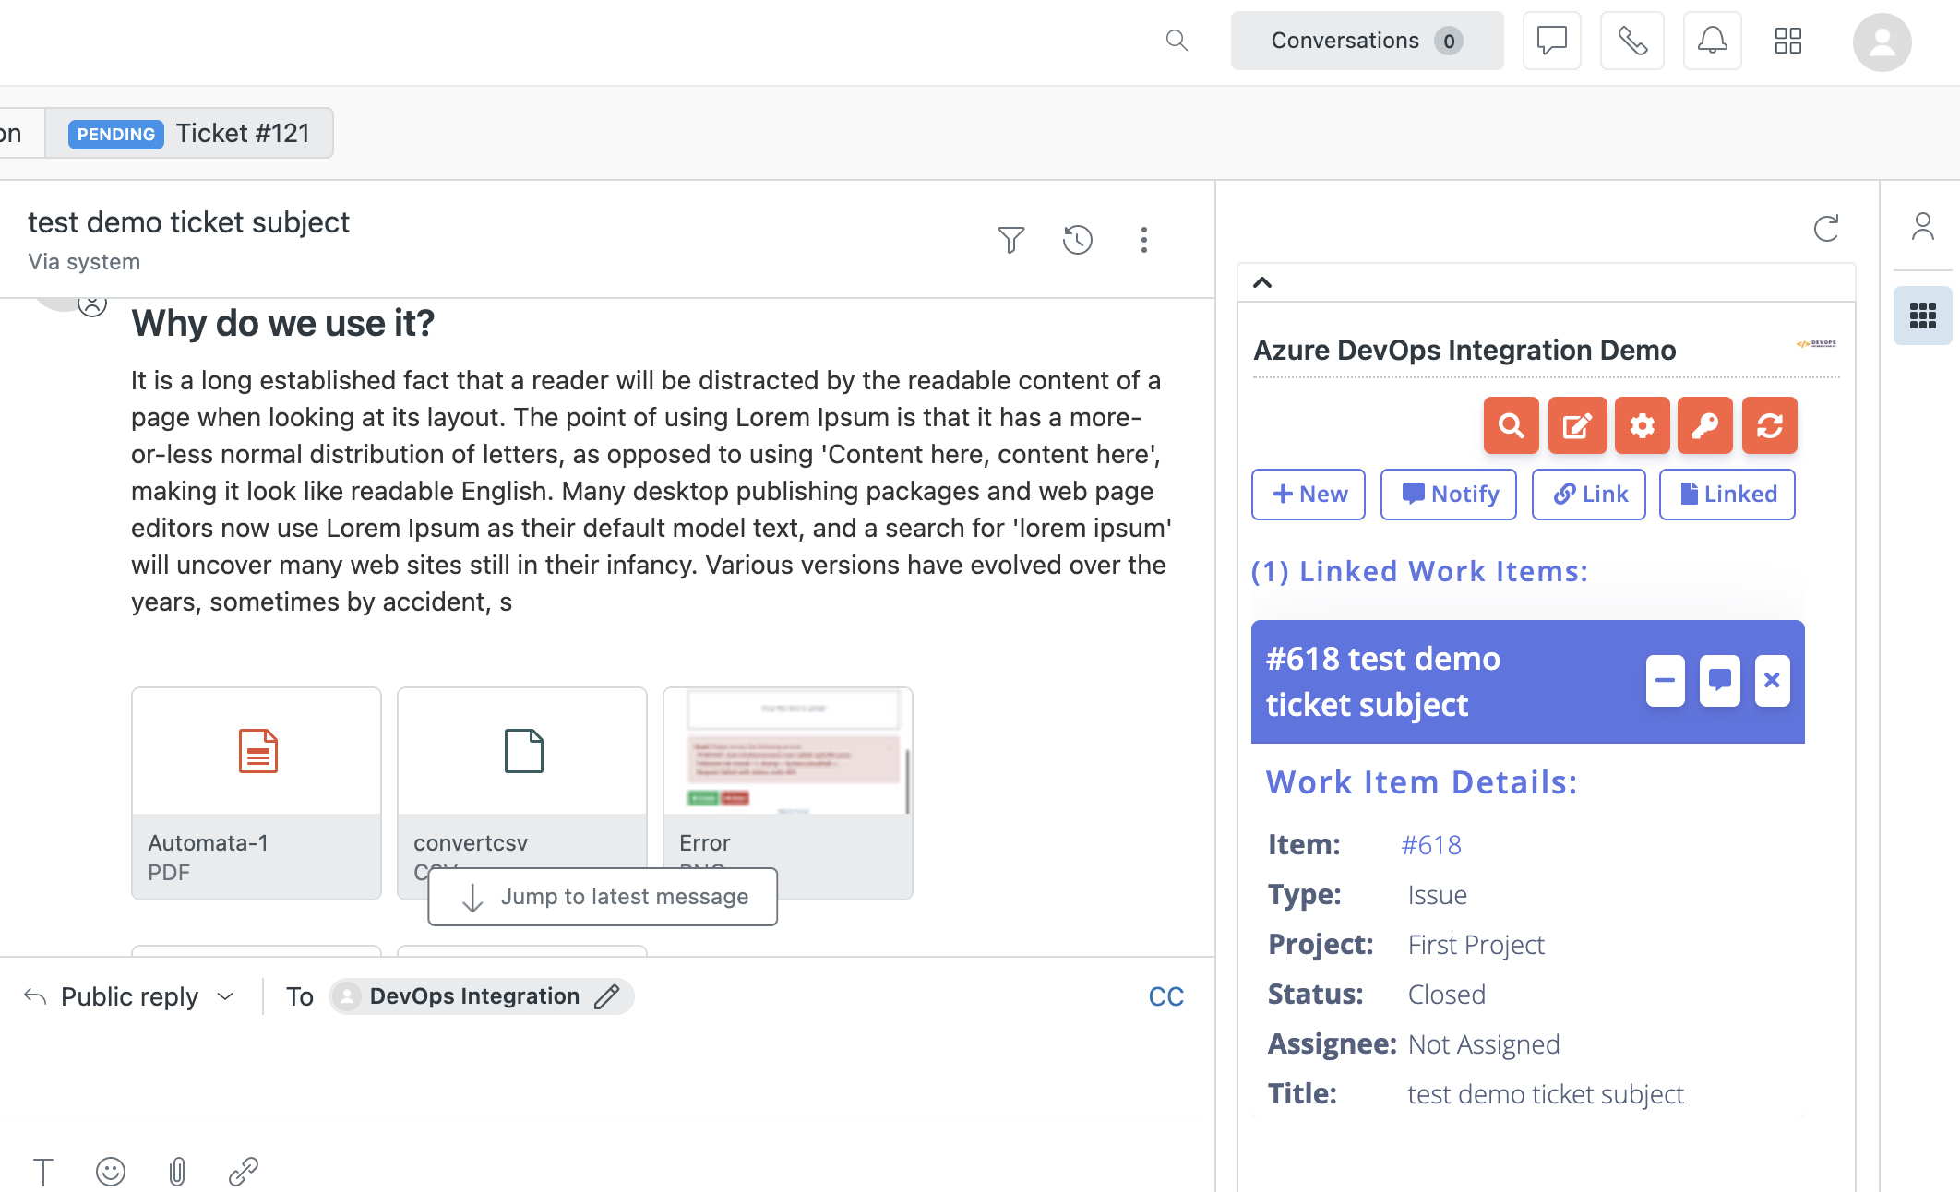Click the search icon in Azure DevOps panel
The height and width of the screenshot is (1192, 1960).
click(x=1511, y=425)
